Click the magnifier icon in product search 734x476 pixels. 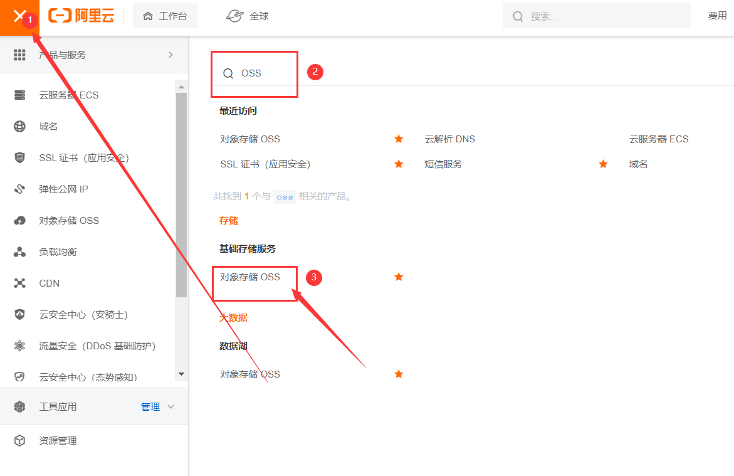[x=228, y=73]
